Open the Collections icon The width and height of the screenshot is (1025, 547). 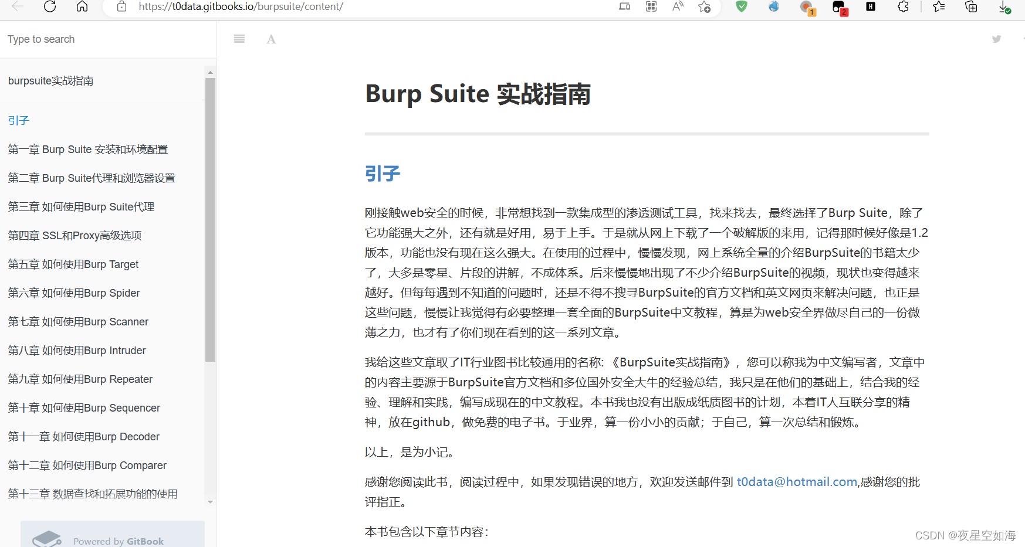coord(971,6)
